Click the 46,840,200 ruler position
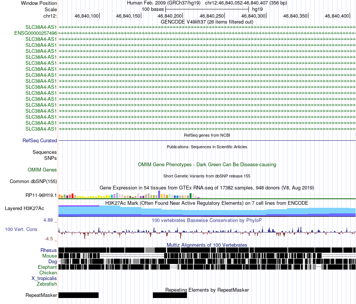 170,16
